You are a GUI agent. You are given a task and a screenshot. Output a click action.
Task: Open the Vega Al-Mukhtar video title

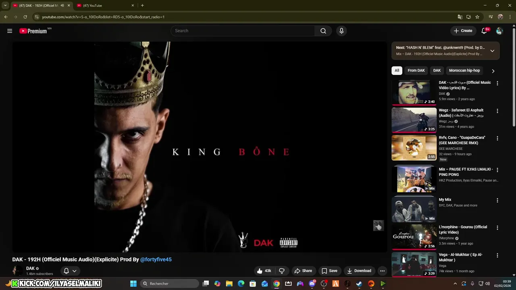460,257
